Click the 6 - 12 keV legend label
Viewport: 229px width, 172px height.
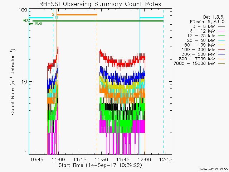(203, 31)
